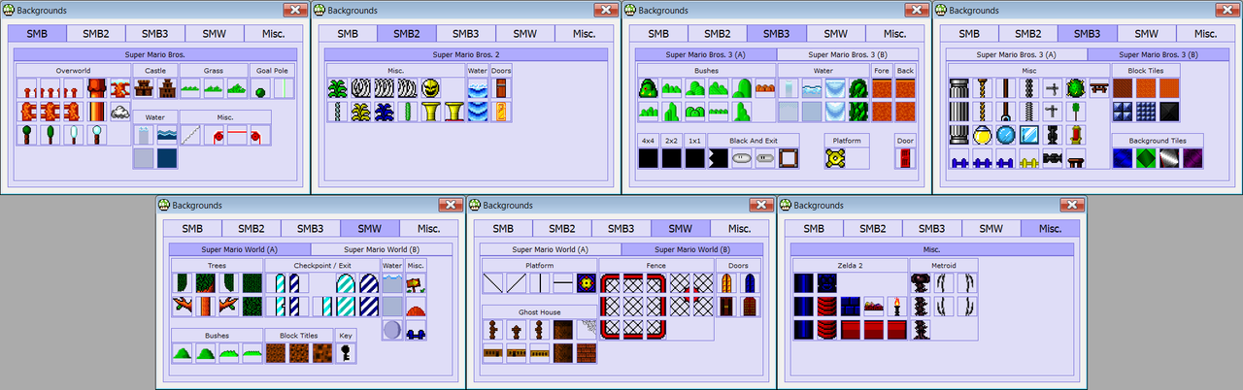
Task: Open the Misc. tab in the Super Mario Bros. 2 window
Action: pyautogui.click(x=585, y=34)
